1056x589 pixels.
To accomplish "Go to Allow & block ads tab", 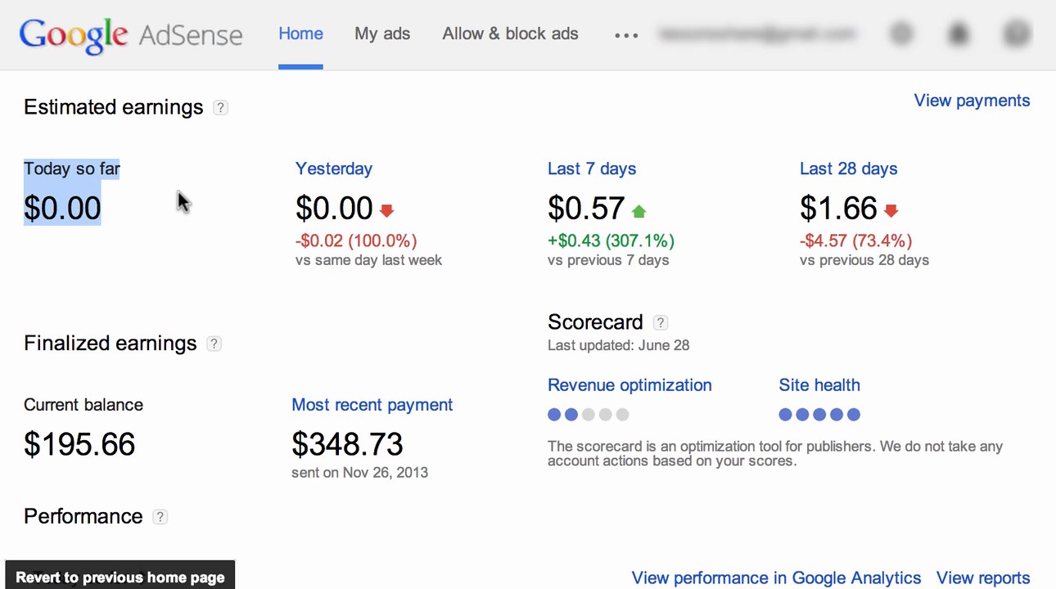I will [x=510, y=34].
